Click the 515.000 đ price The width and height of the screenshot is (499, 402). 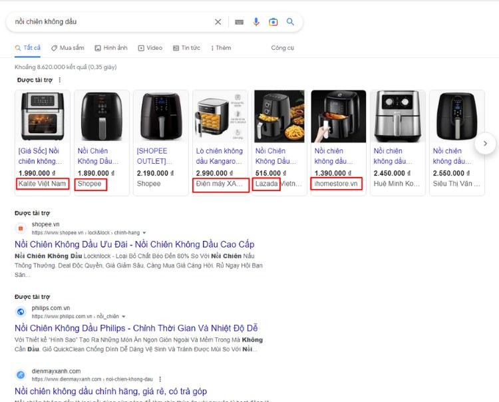click(271, 173)
